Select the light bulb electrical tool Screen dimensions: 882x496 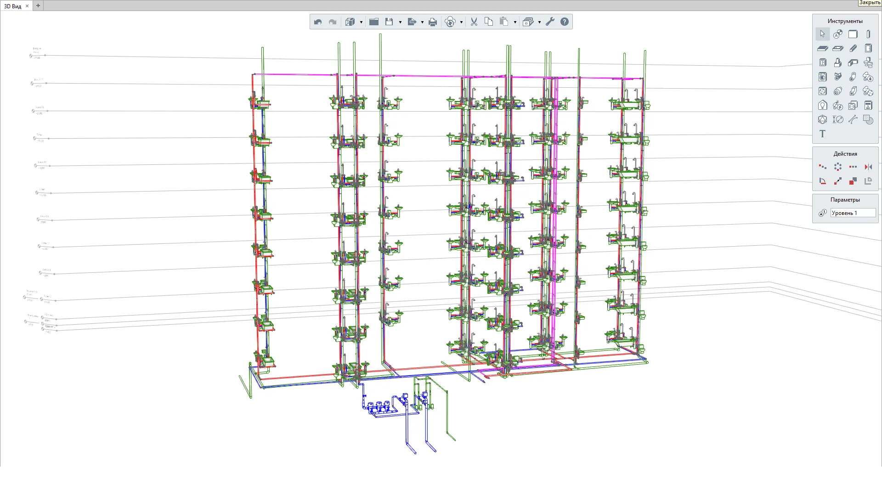(x=822, y=106)
